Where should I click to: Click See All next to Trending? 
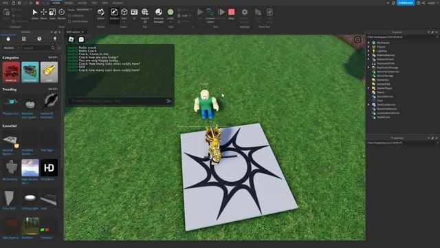[x=52, y=89]
